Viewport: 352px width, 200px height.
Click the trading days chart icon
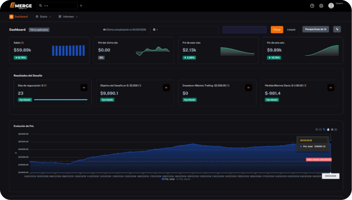(x=84, y=88)
